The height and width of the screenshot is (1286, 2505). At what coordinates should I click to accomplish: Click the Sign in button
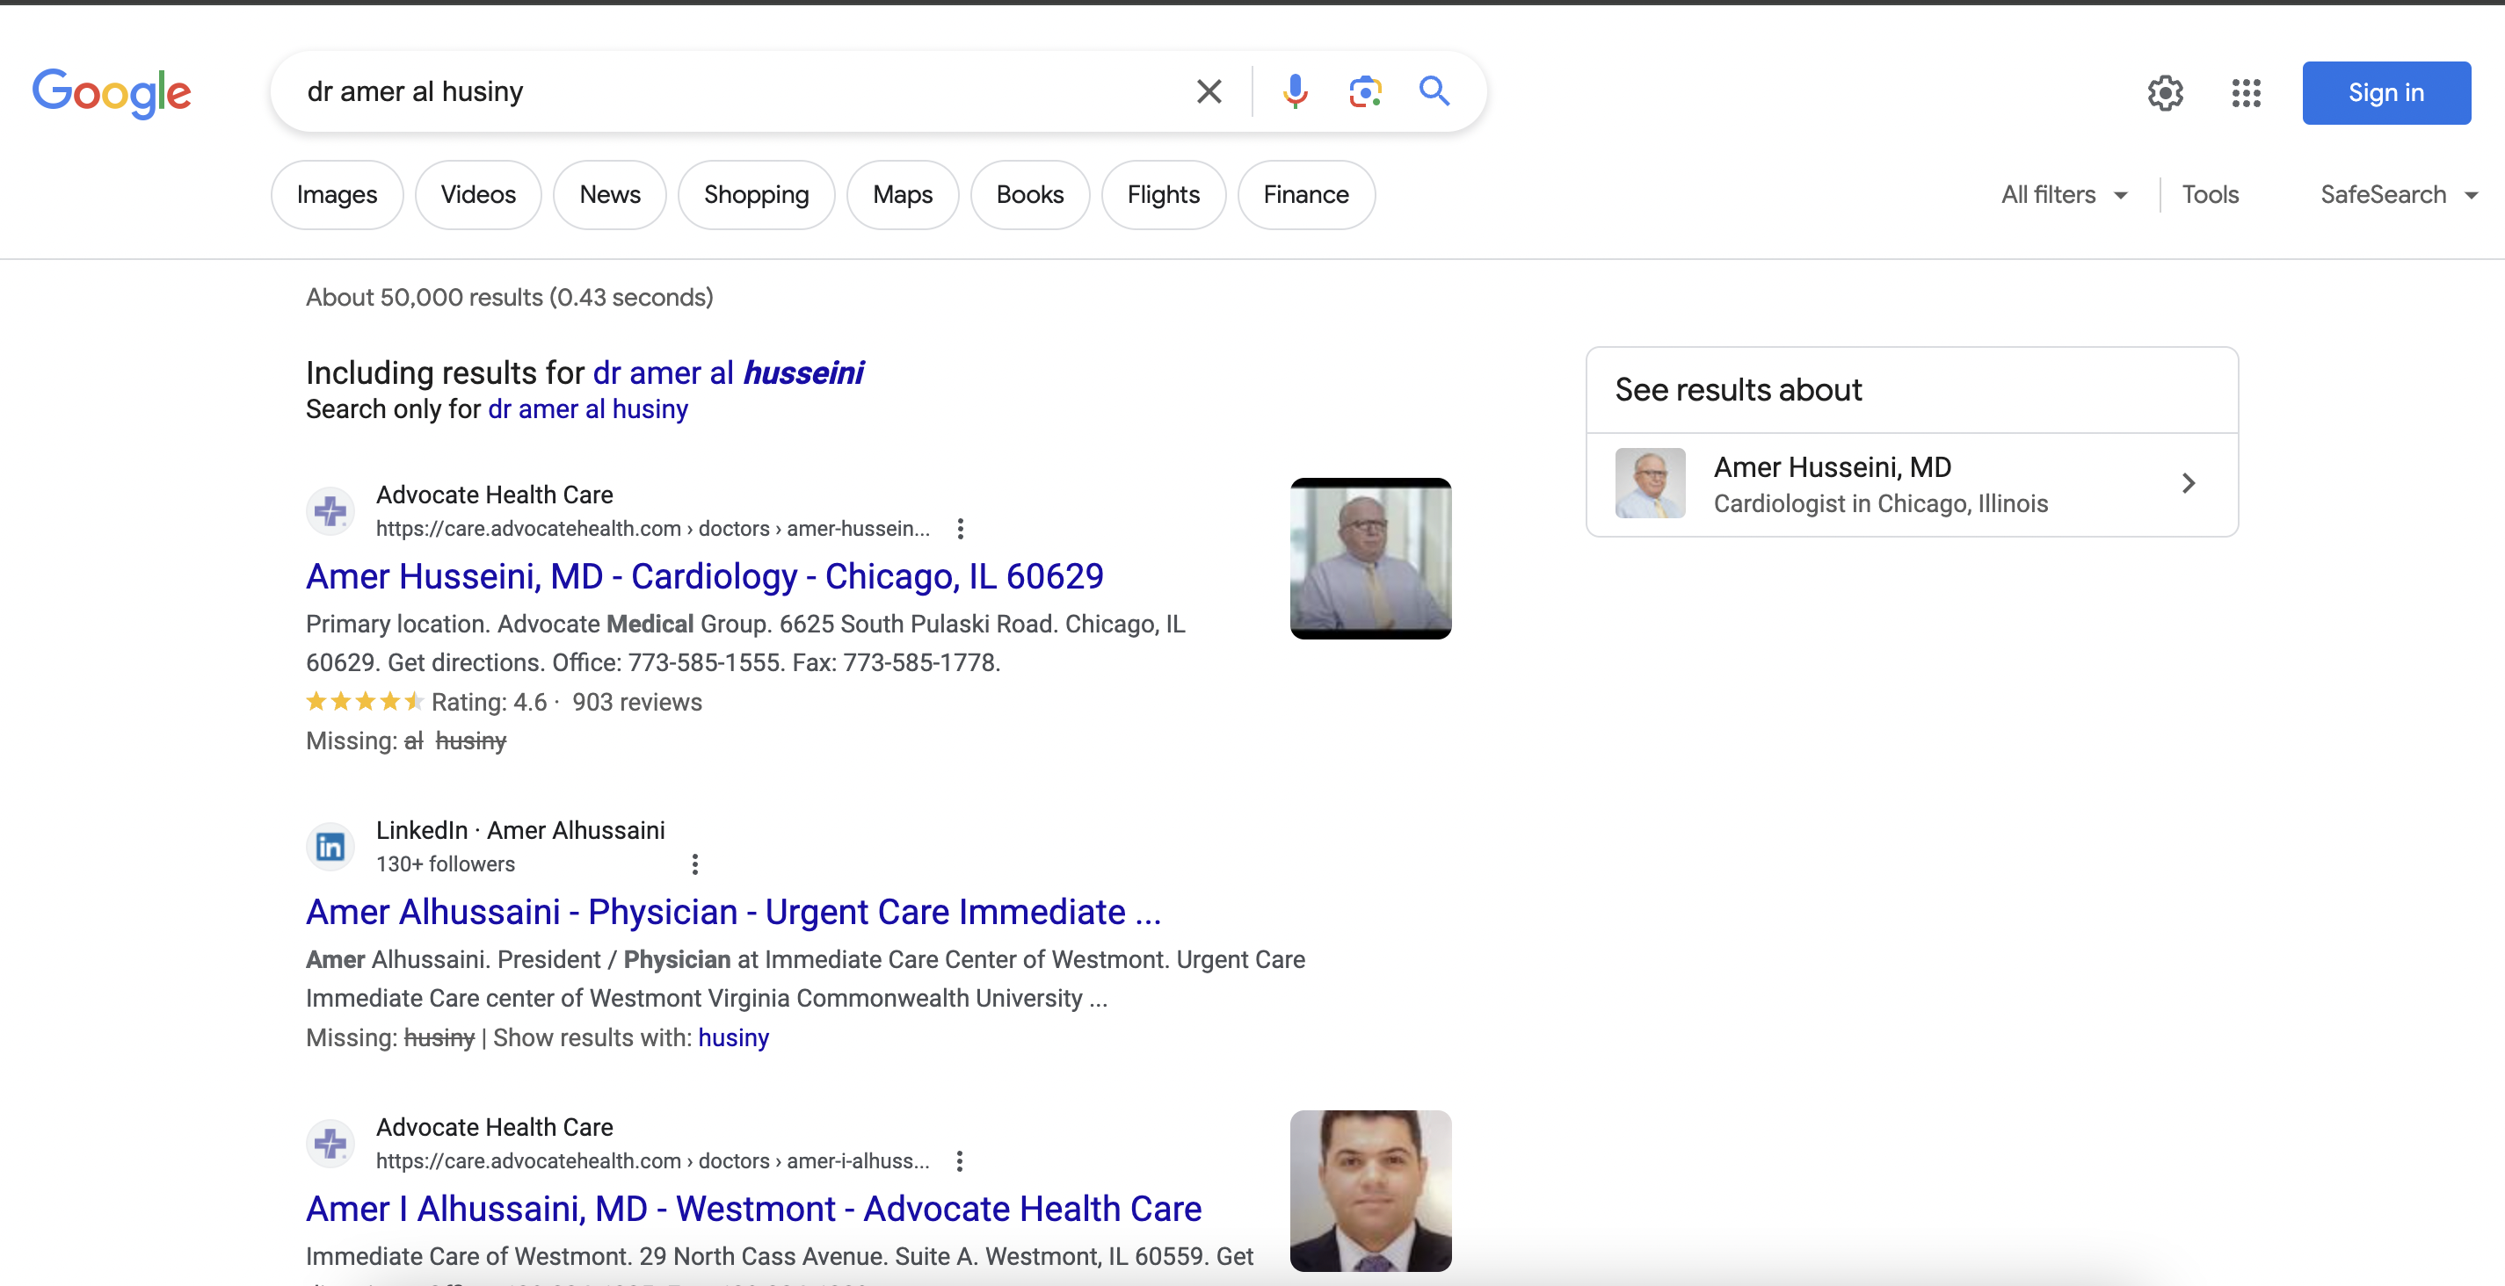(x=2385, y=92)
